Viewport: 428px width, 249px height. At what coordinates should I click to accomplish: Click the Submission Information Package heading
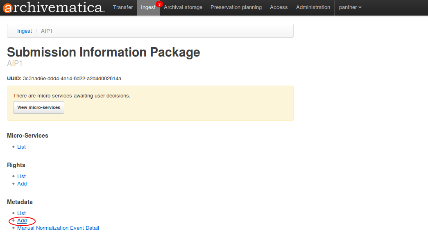point(104,52)
